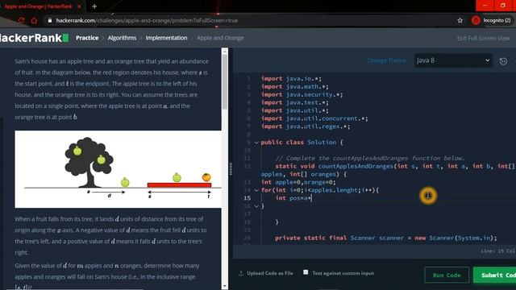Click Exit Full Screen View

[483, 38]
